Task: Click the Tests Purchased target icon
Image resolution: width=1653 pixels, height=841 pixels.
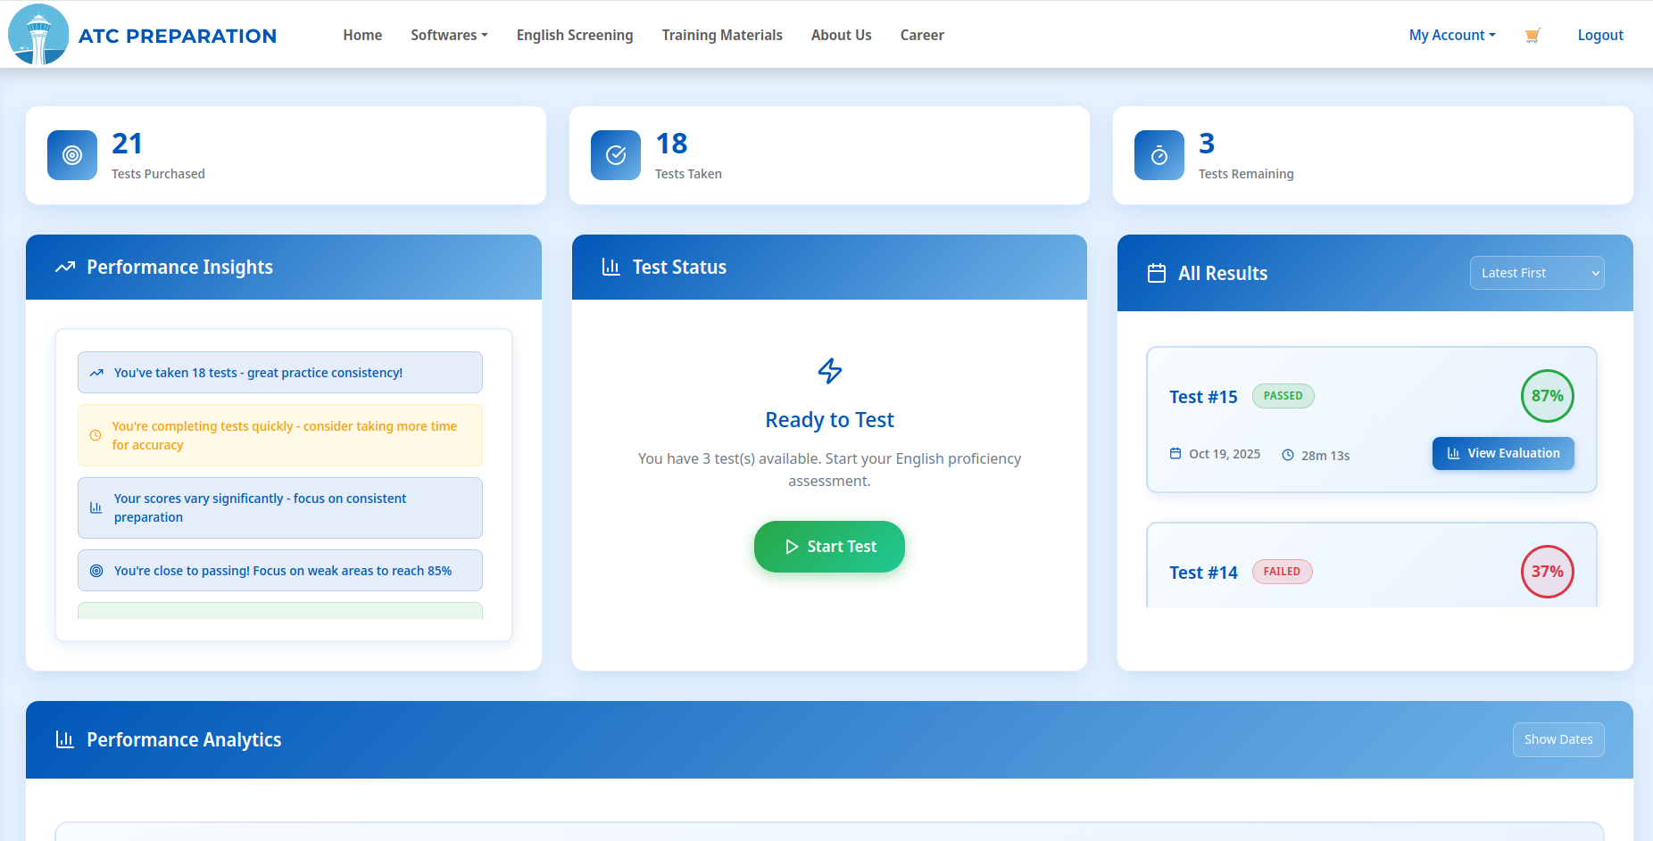Action: point(72,155)
